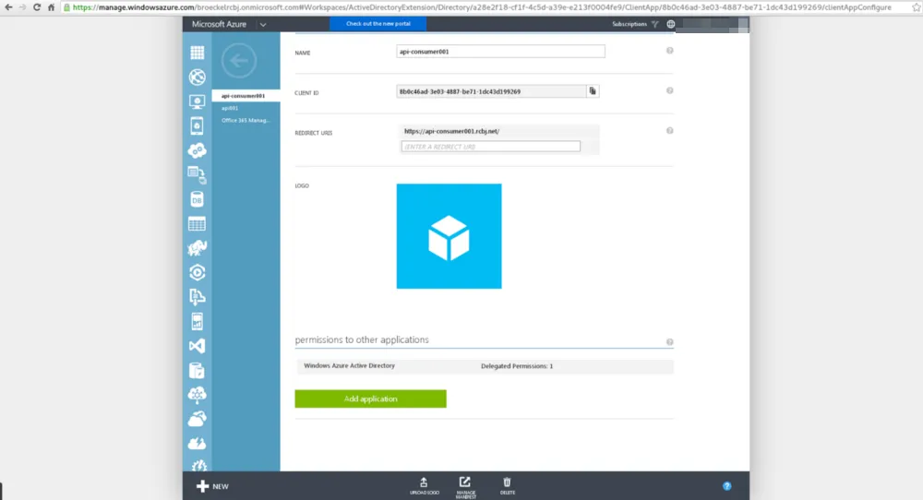This screenshot has width=923, height=500.
Task: Open the SQL Databases DB icon
Action: (198, 199)
